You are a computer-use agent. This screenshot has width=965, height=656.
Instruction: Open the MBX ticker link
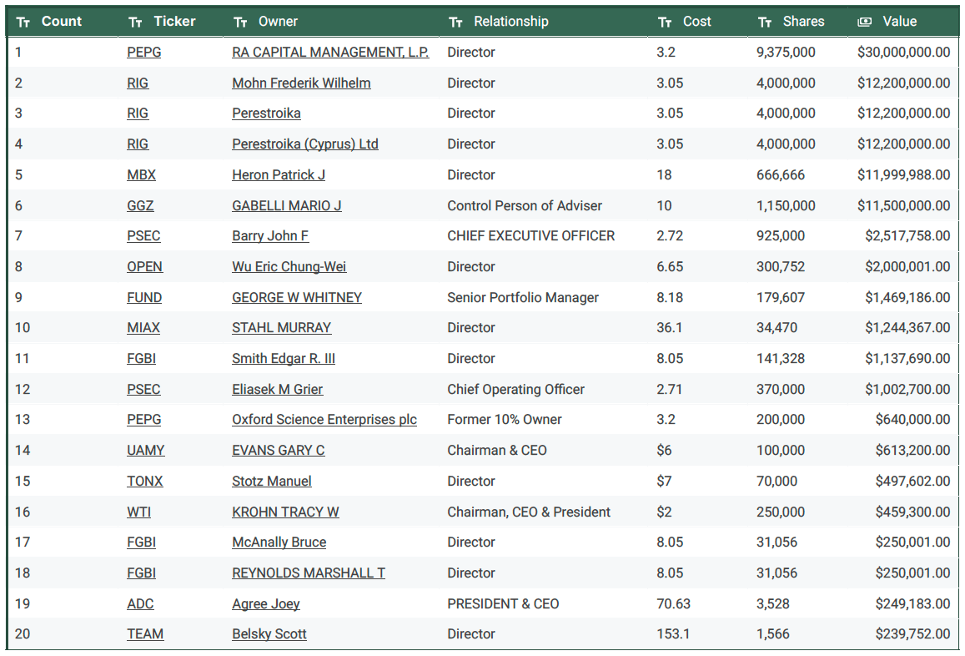coord(141,175)
